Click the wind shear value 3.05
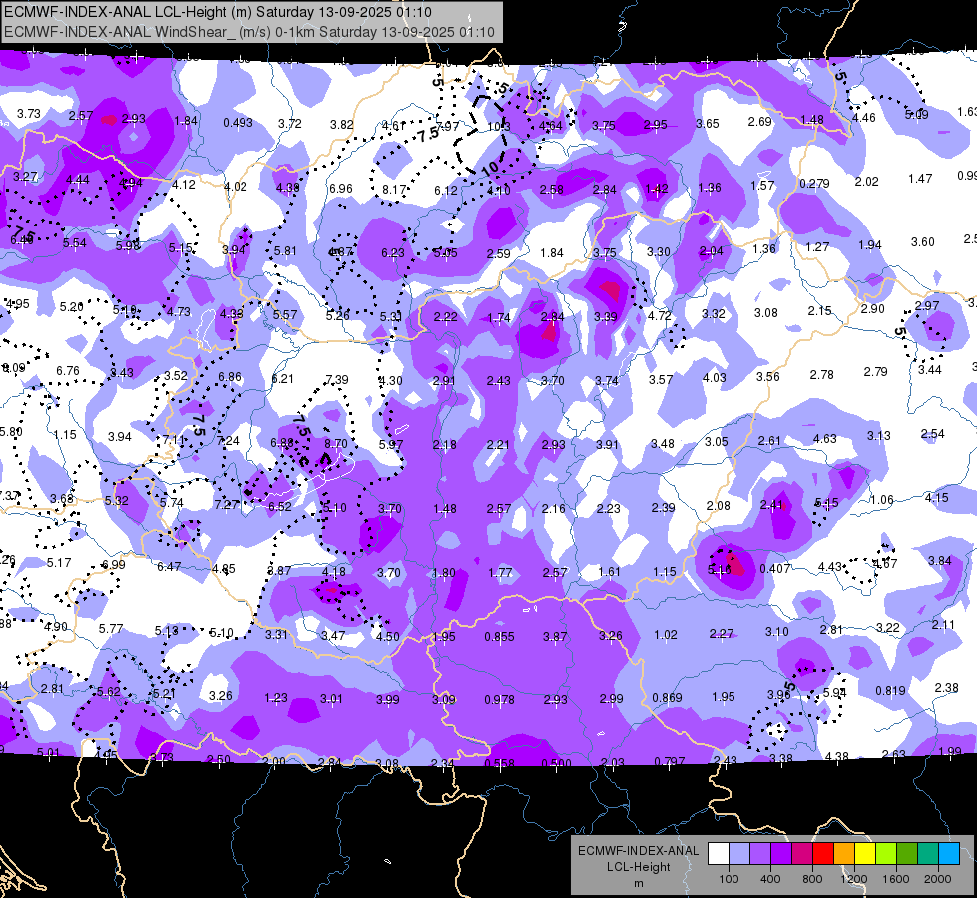Image resolution: width=977 pixels, height=898 pixels. [x=716, y=441]
